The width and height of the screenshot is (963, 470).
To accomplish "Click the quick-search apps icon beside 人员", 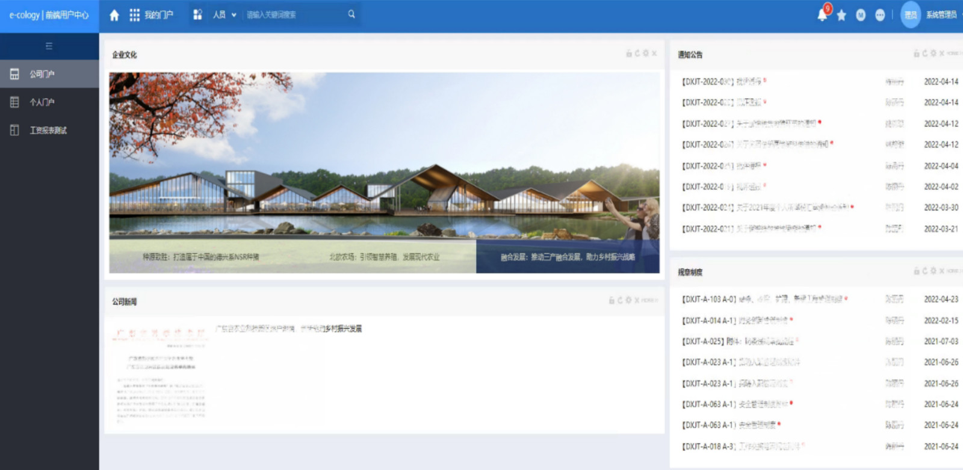I will (197, 14).
